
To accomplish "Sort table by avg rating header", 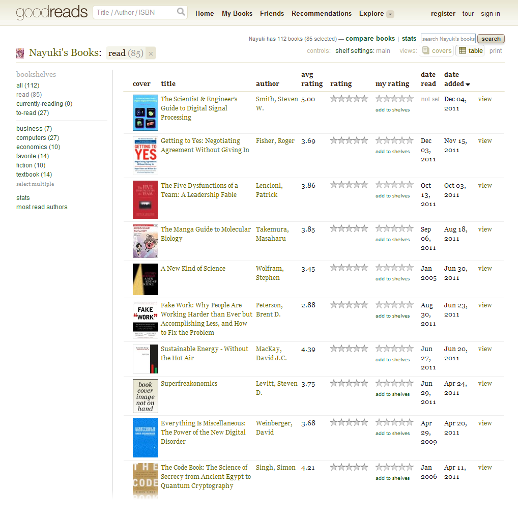I will tap(311, 79).
